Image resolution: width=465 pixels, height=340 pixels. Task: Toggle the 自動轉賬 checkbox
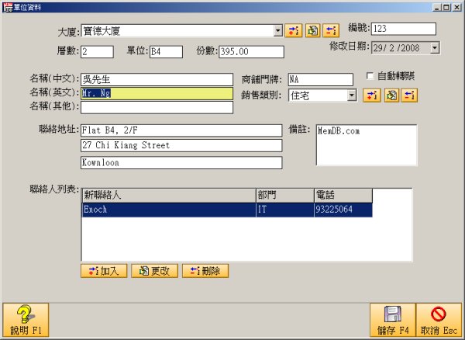(370, 76)
